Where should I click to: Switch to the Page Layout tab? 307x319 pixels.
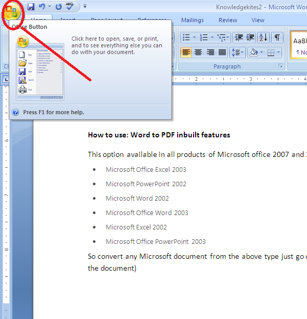pos(107,19)
